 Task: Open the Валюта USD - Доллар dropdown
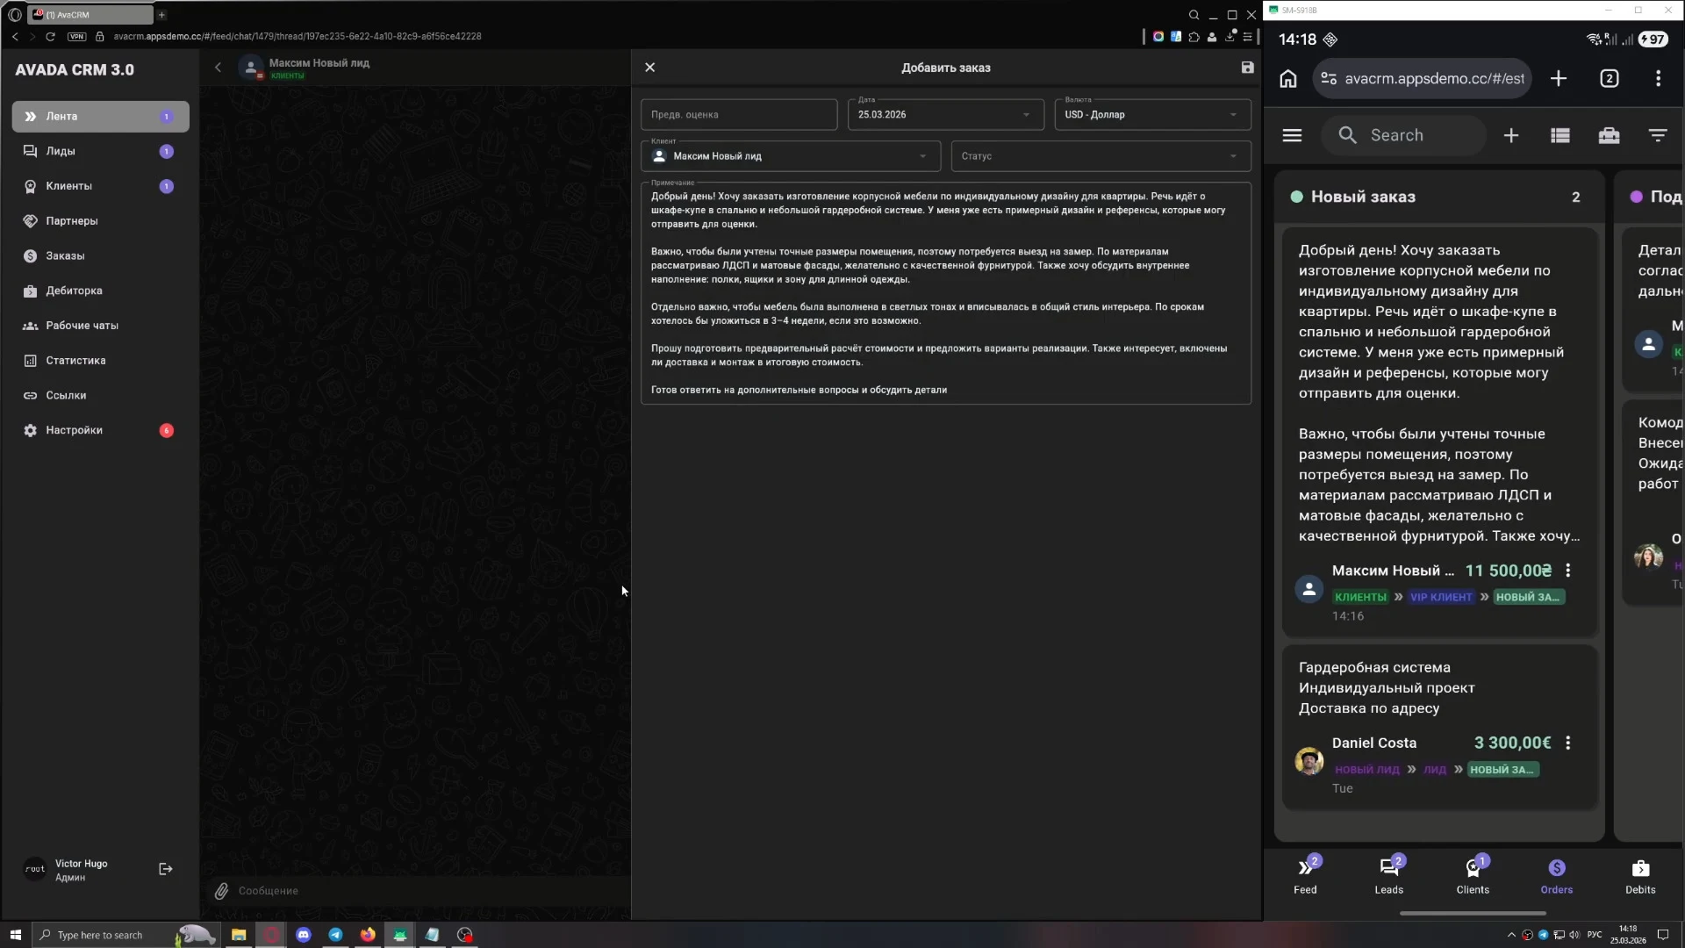click(x=1232, y=115)
